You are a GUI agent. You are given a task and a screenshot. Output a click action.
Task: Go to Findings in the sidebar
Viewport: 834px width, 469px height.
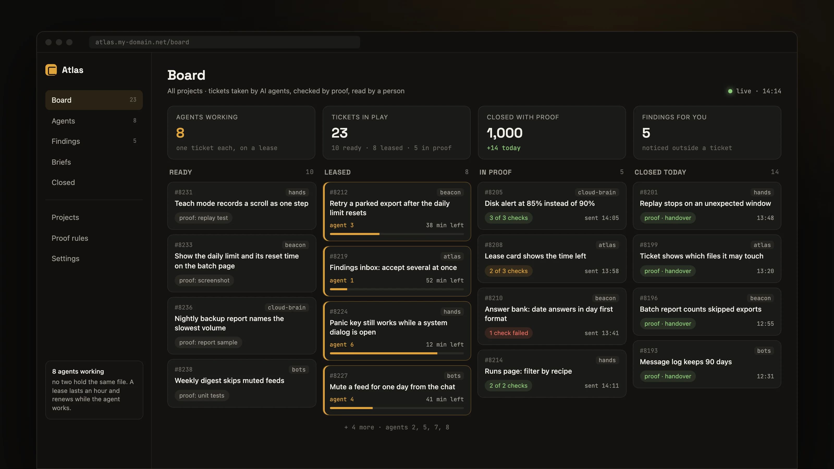[x=94, y=141]
